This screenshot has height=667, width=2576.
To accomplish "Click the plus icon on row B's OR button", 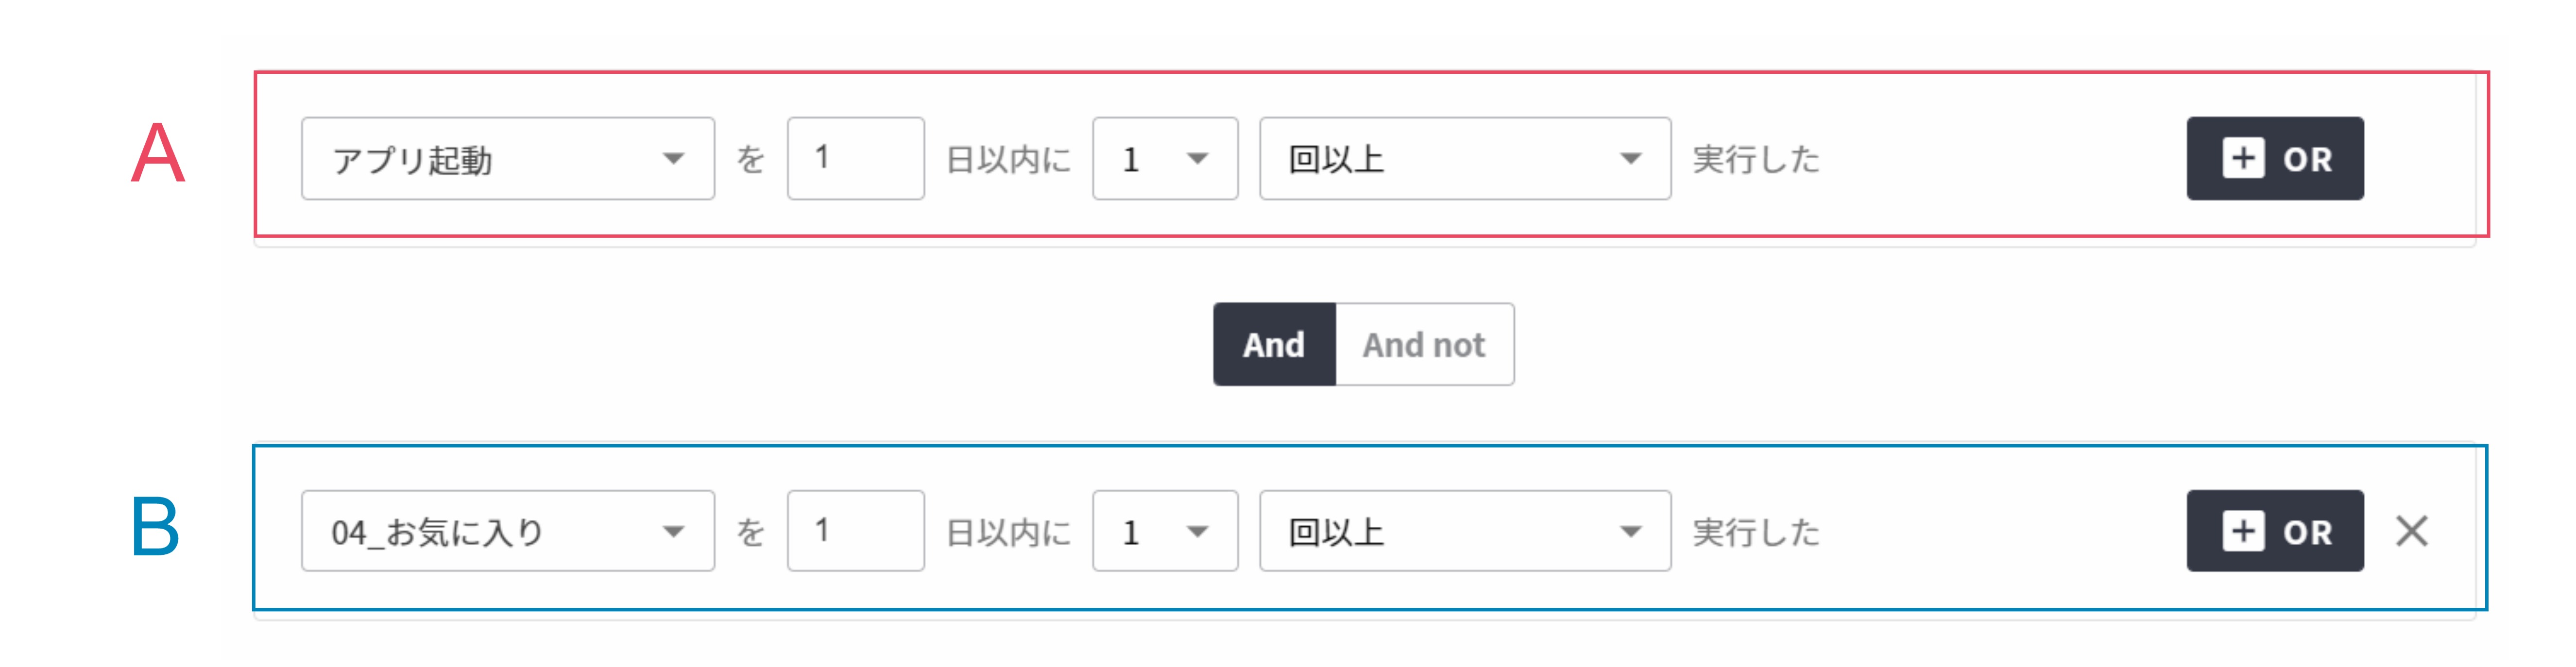I will coord(2243,531).
